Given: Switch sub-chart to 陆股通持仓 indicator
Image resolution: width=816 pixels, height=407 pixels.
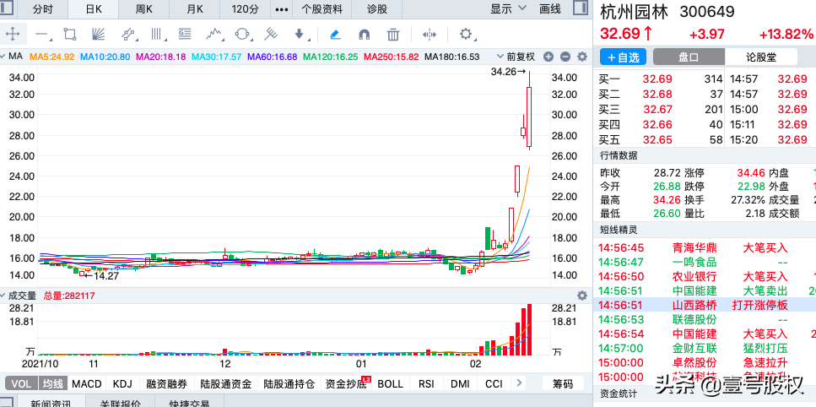Looking at the screenshot, I should coord(289,384).
